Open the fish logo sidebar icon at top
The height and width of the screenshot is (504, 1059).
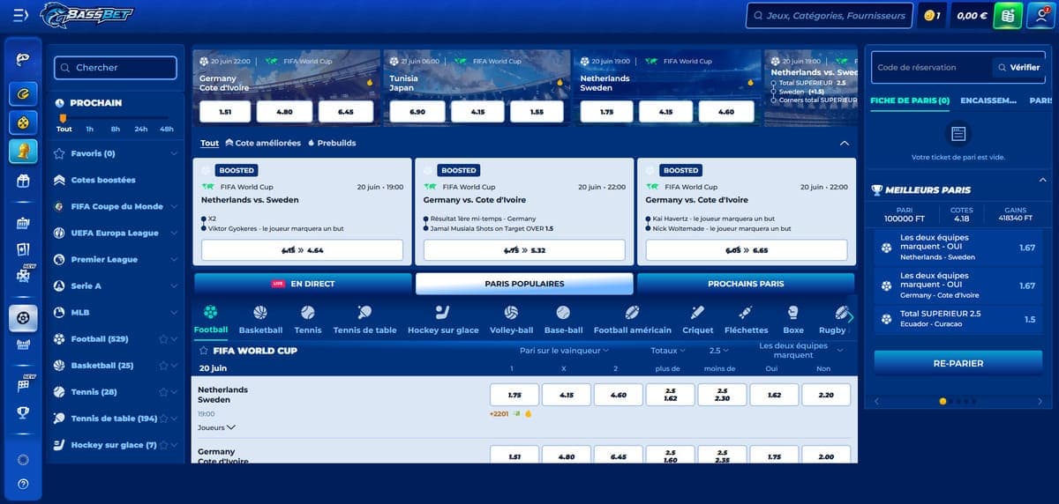(23, 57)
